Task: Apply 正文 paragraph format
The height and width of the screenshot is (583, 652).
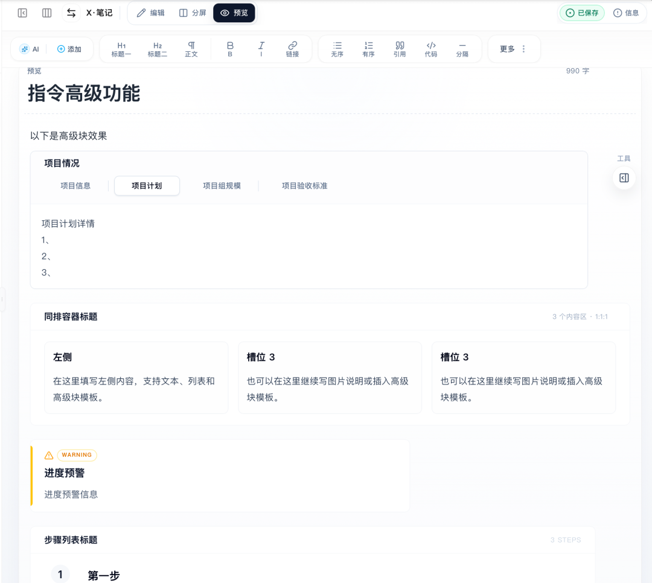Action: coord(191,49)
